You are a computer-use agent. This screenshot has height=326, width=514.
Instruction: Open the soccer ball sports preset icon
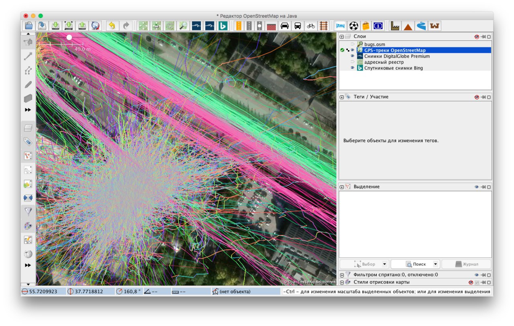(353, 26)
